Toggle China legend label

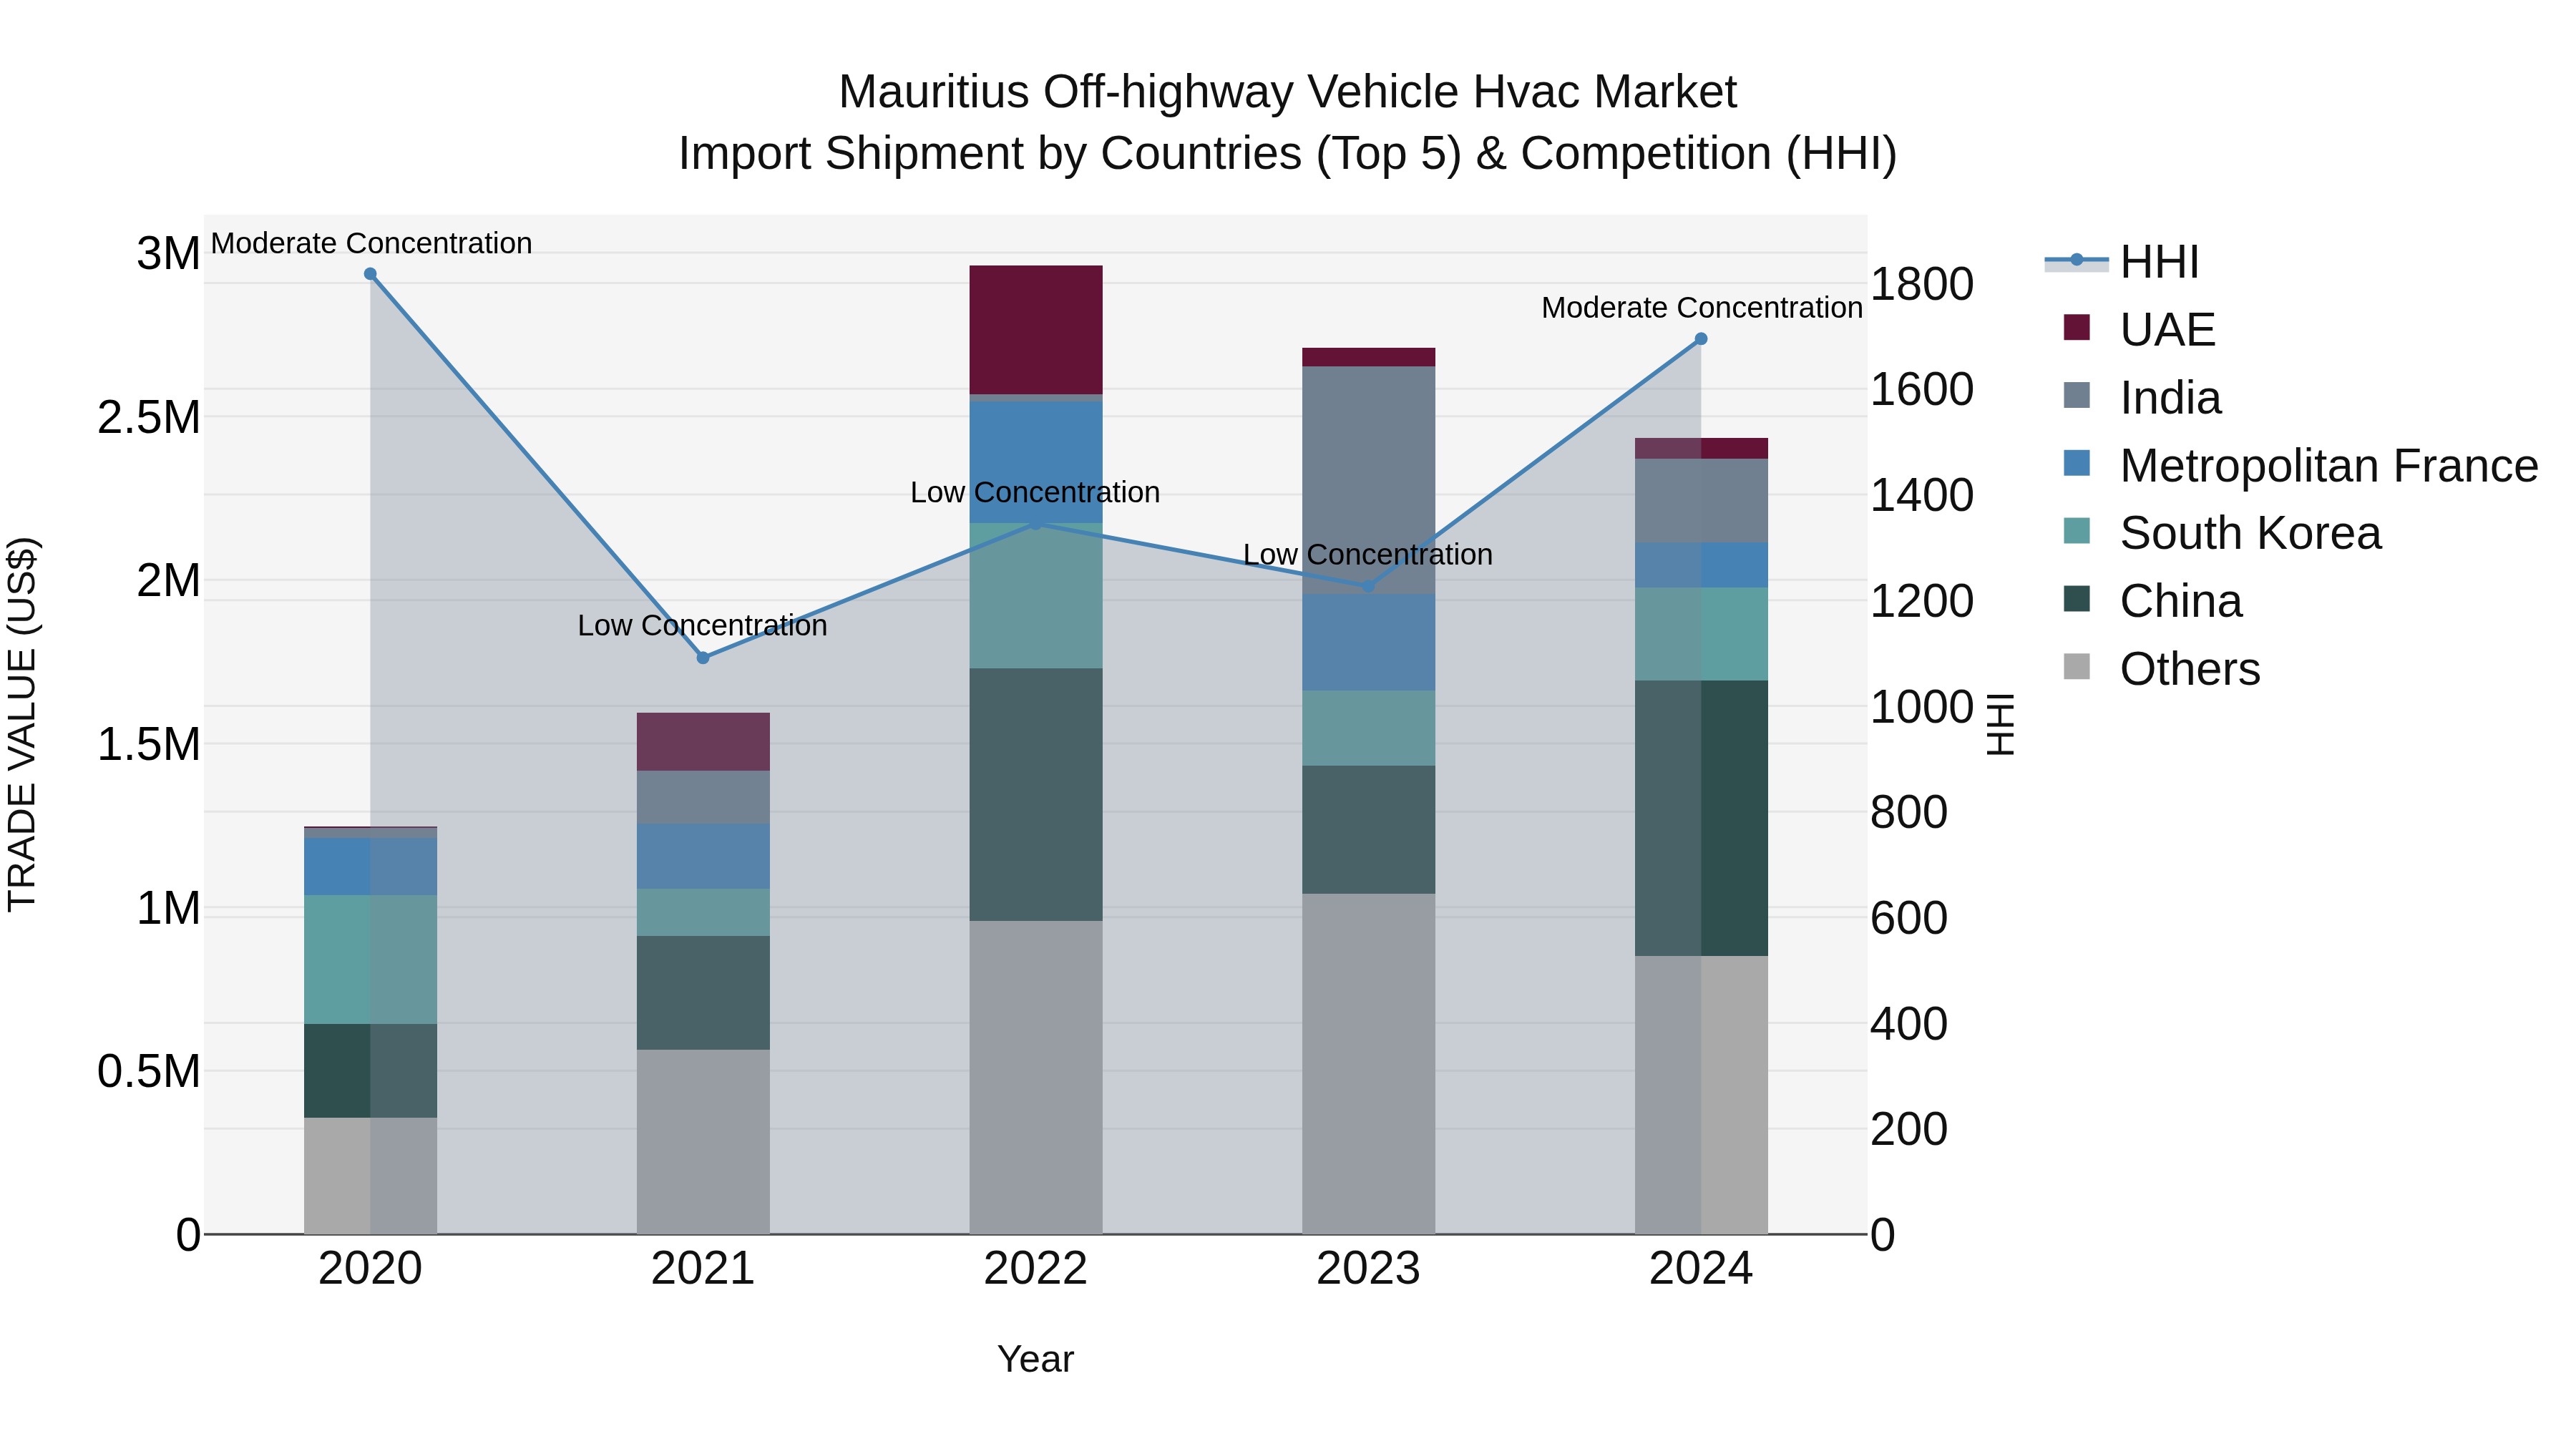[x=2181, y=601]
